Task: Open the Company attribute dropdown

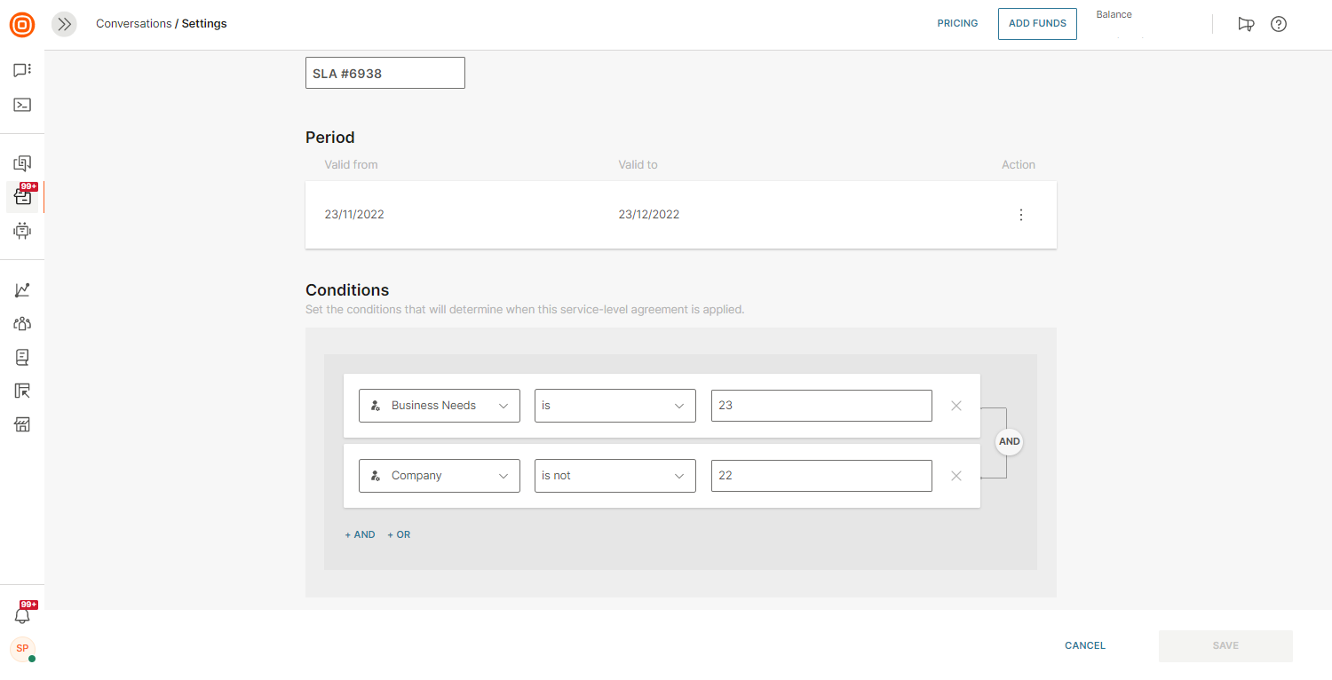Action: tap(439, 476)
